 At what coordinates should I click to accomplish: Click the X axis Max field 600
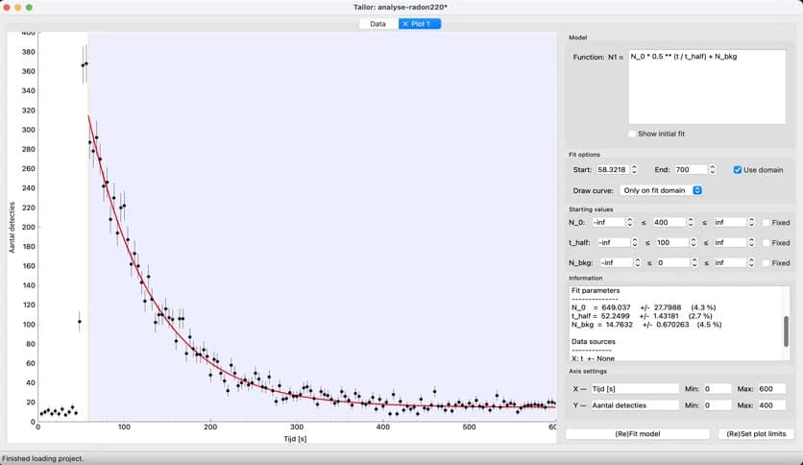[771, 389]
